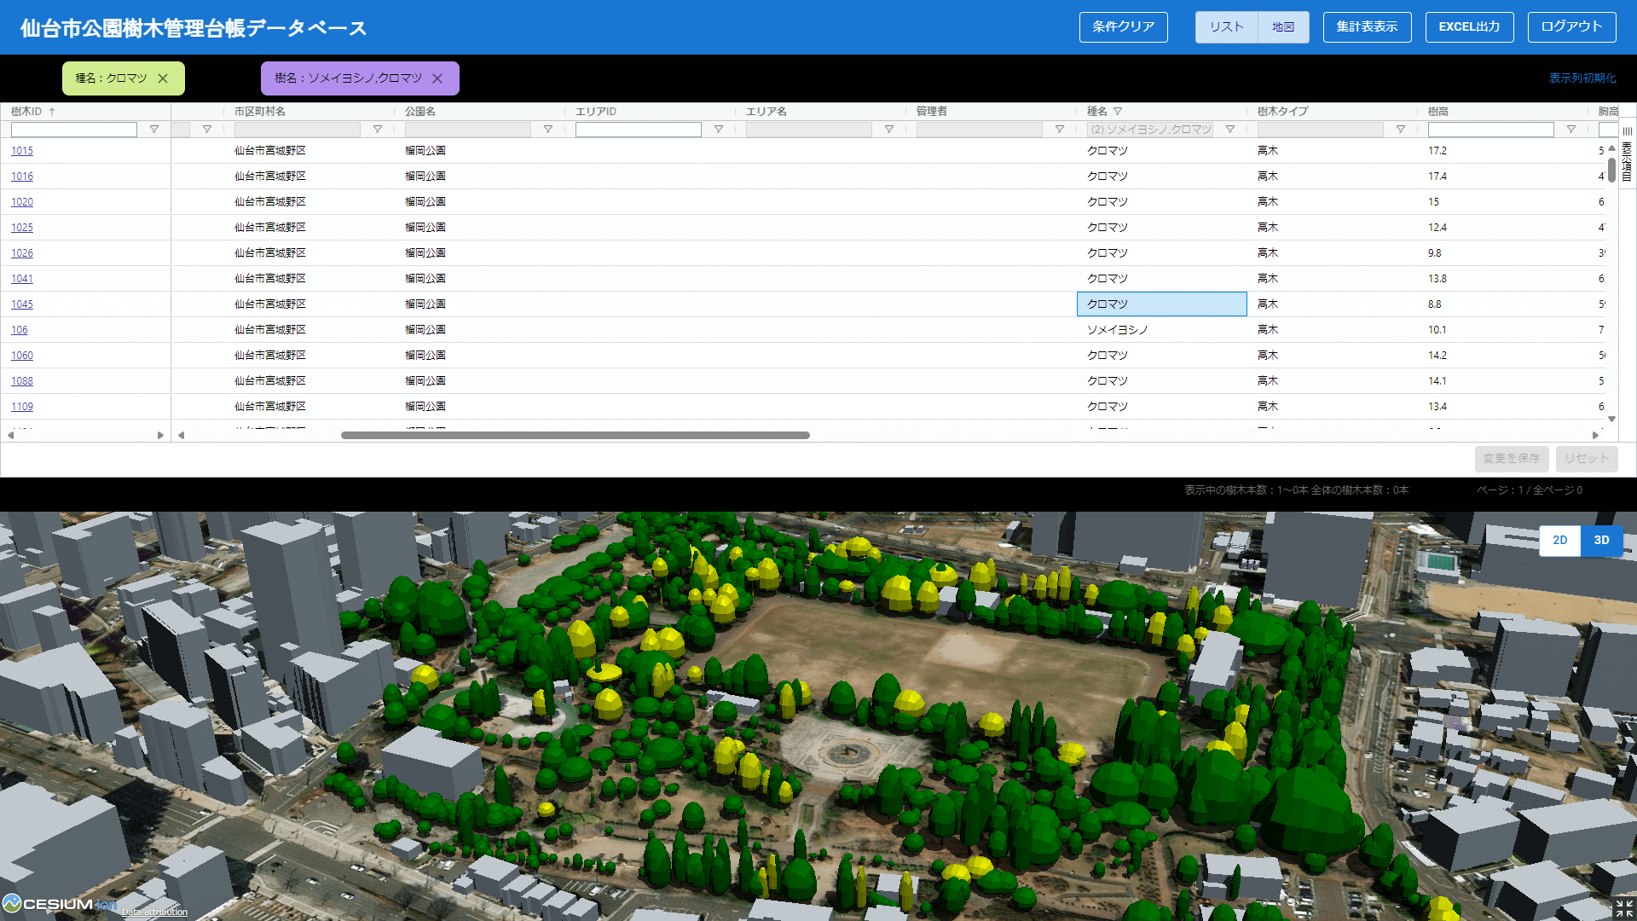Remove the 種名:クロマツ filter chip
The image size is (1637, 921).
point(163,78)
